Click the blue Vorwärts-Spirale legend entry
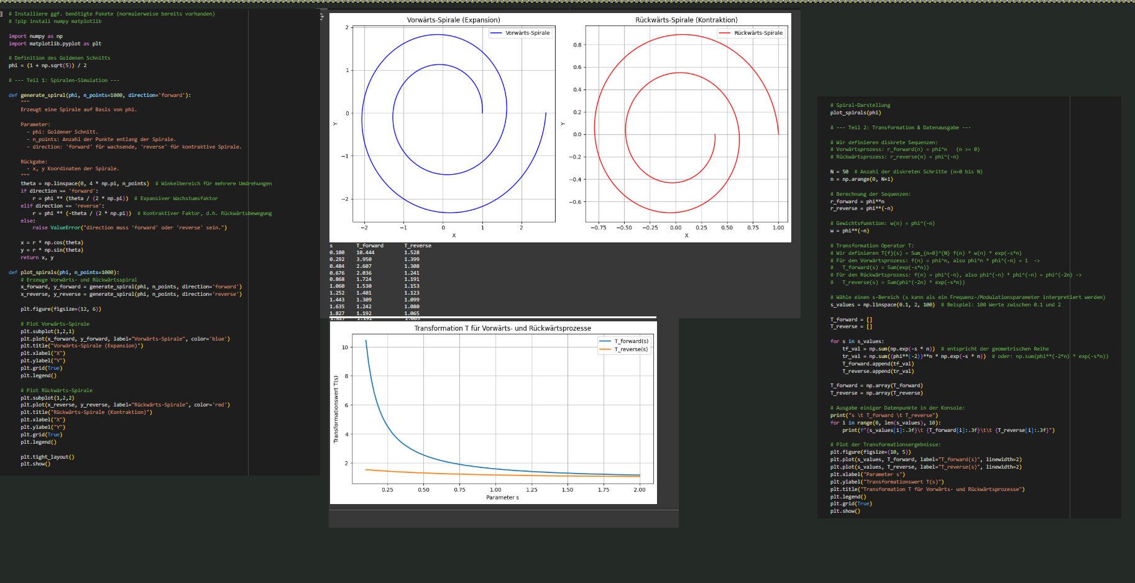This screenshot has width=1135, height=583. click(520, 33)
